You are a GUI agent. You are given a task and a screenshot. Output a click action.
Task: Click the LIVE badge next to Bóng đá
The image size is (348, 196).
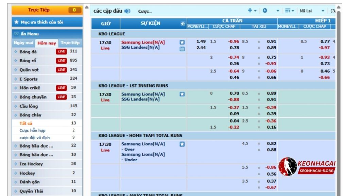62,51
